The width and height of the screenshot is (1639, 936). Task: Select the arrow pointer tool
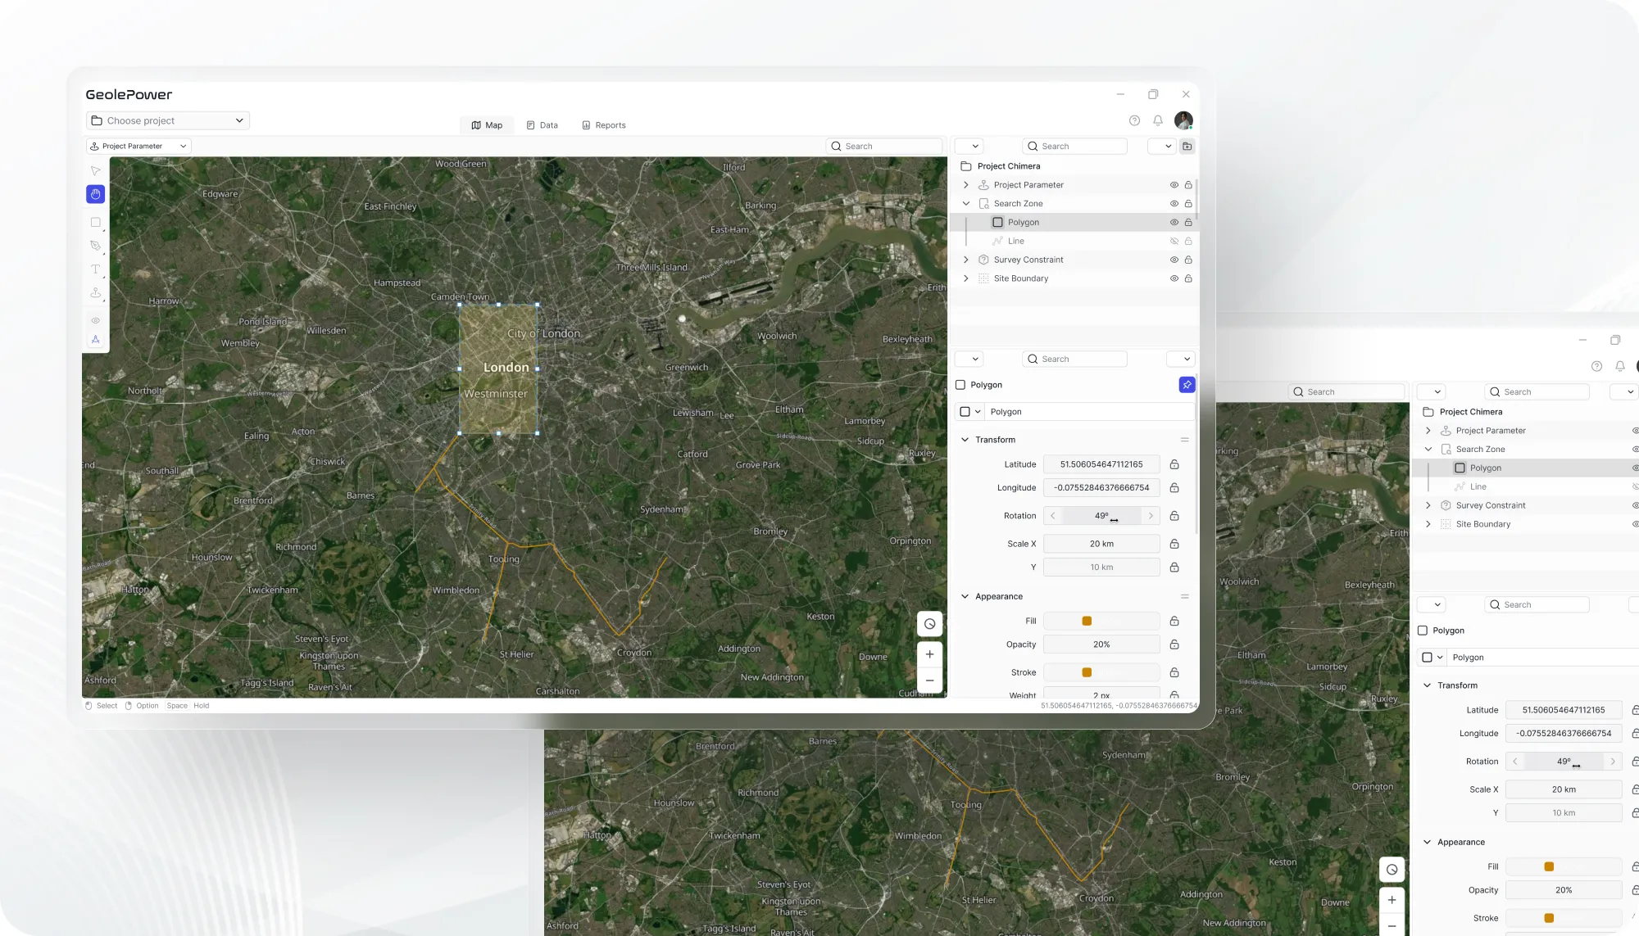click(95, 171)
